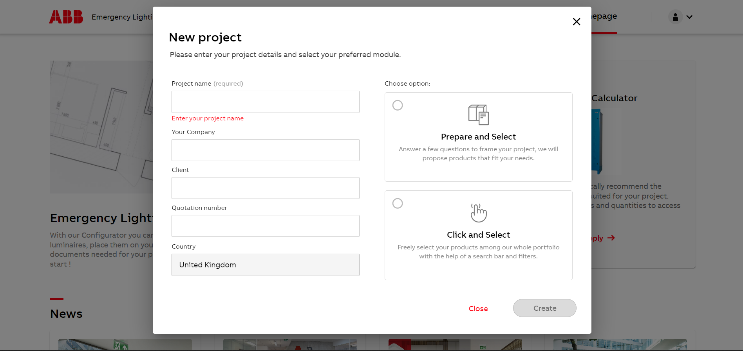743x351 pixels.
Task: Open the Homepage tab in header
Action: click(x=604, y=16)
